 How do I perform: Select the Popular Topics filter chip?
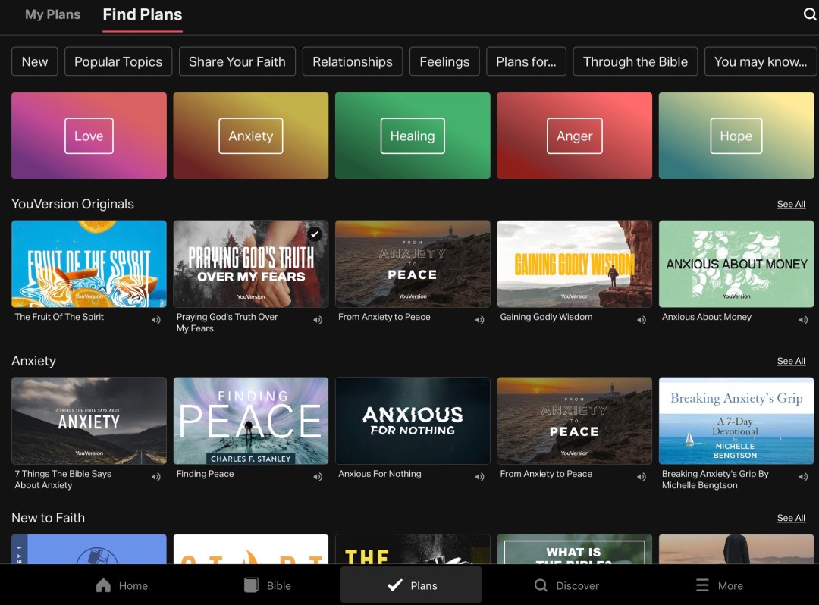pos(118,62)
